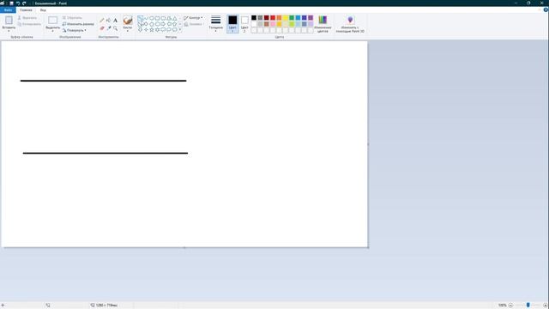Click the canvas right-edge resize handle
The height and width of the screenshot is (309, 549).
point(368,144)
